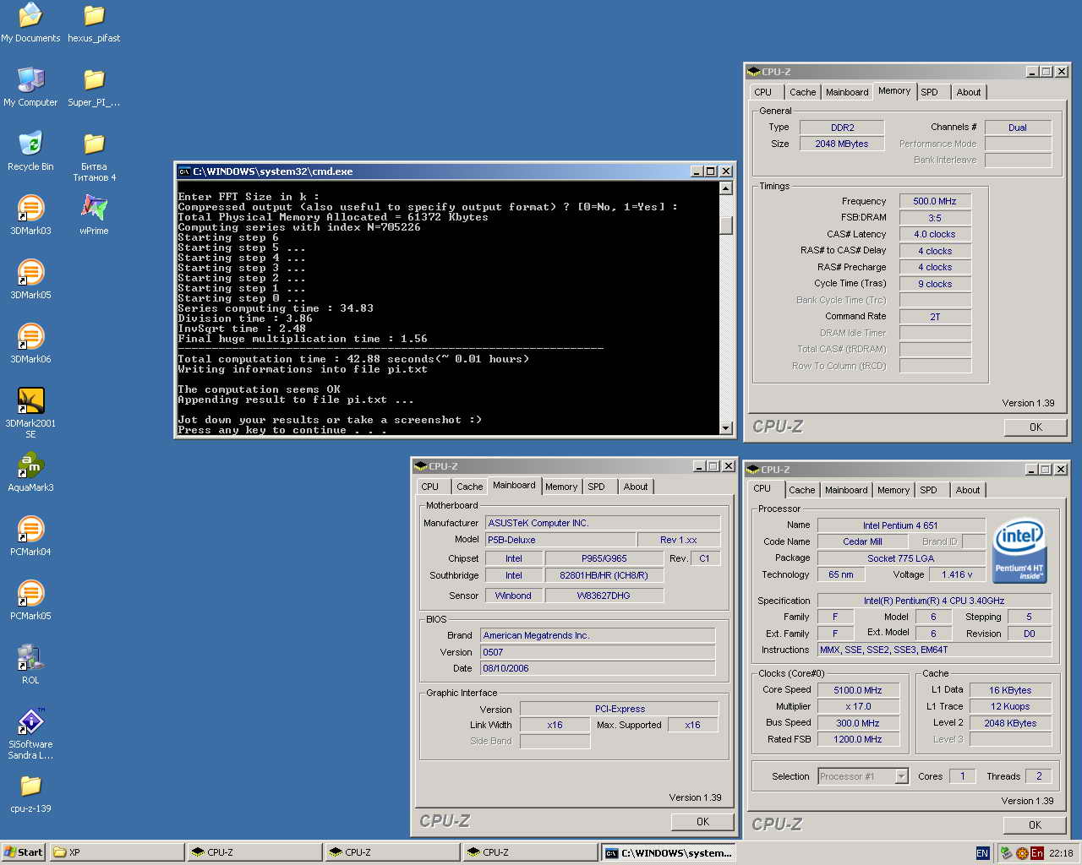Click the Memory CPU-Z window title icon

pos(754,72)
